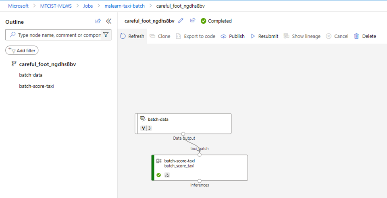Screen dimensions: 387x198
Task: Click the Cancel toolbar button
Action: (x=337, y=36)
